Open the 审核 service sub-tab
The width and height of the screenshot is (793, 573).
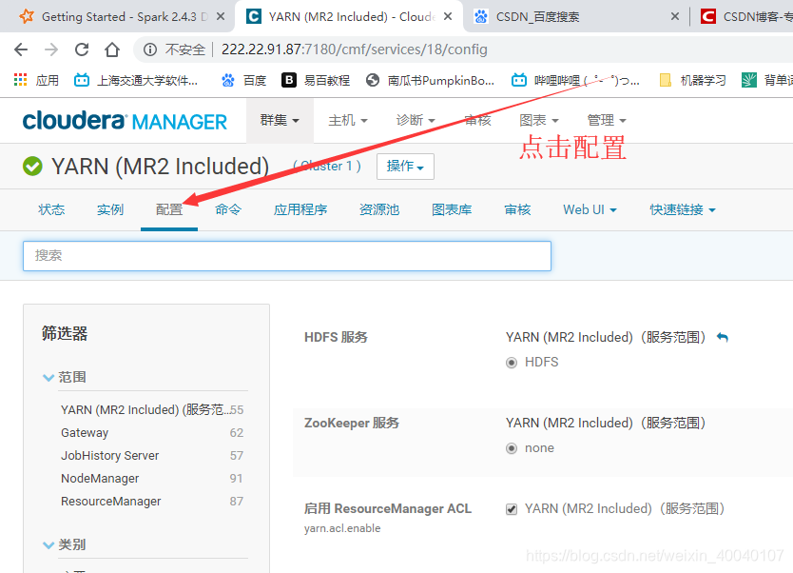(x=517, y=209)
